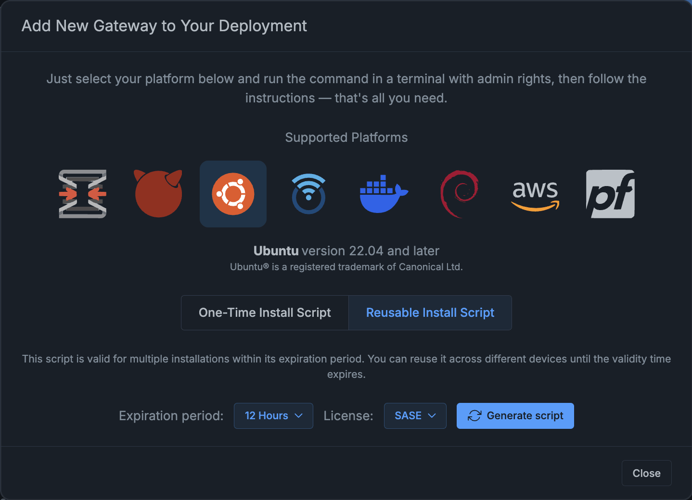Click the Ubuntu version 22.04 label
Screen dimensions: 692x500
click(346, 251)
